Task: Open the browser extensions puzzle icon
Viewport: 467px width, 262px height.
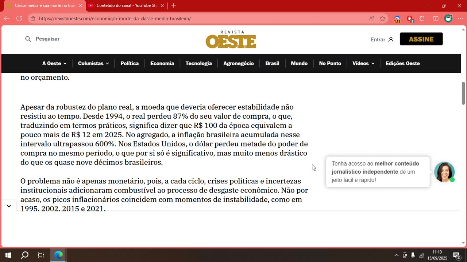Action: pyautogui.click(x=422, y=19)
